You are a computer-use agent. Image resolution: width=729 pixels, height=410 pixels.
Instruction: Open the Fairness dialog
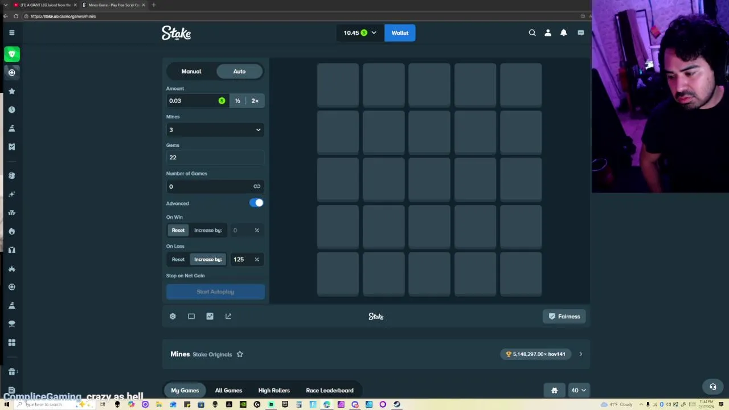click(x=564, y=317)
